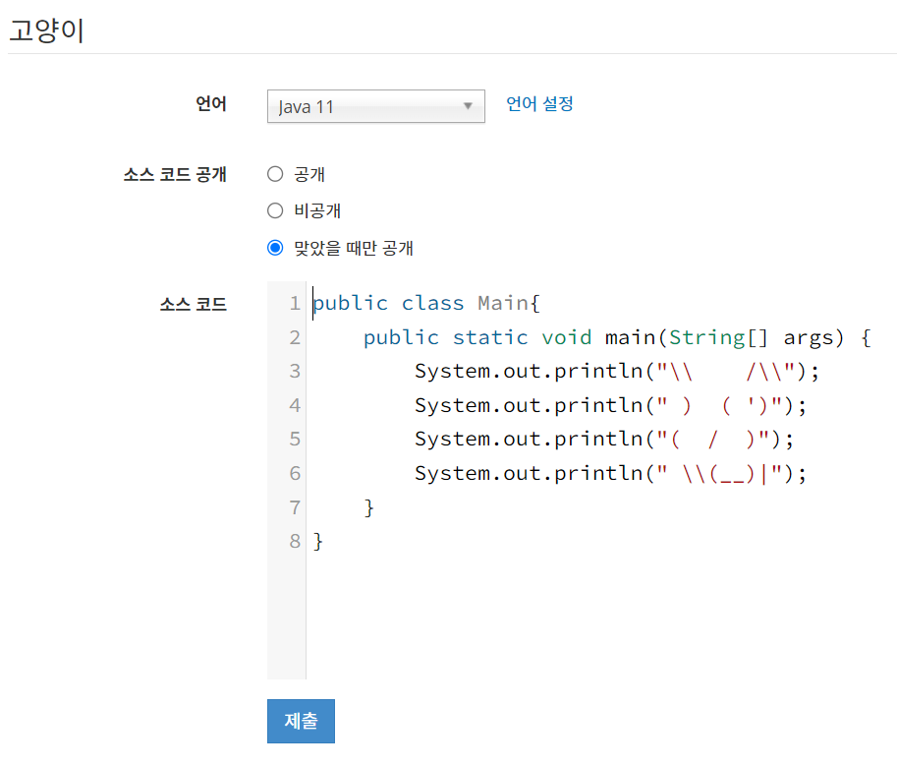Select the 공개 radio option
The image size is (897, 767).
pyautogui.click(x=275, y=174)
